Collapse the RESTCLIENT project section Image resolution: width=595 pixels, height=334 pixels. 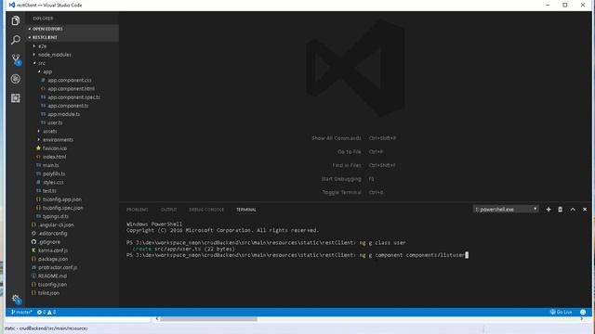73,37
